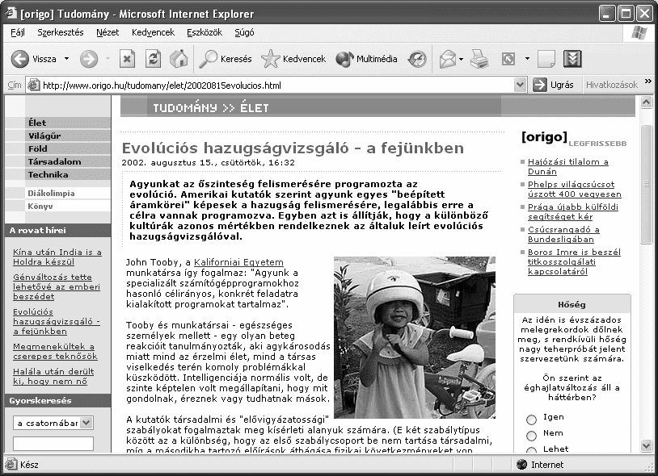The width and height of the screenshot is (658, 476).
Task: Refresh the page with the reload icon
Action: tap(153, 59)
